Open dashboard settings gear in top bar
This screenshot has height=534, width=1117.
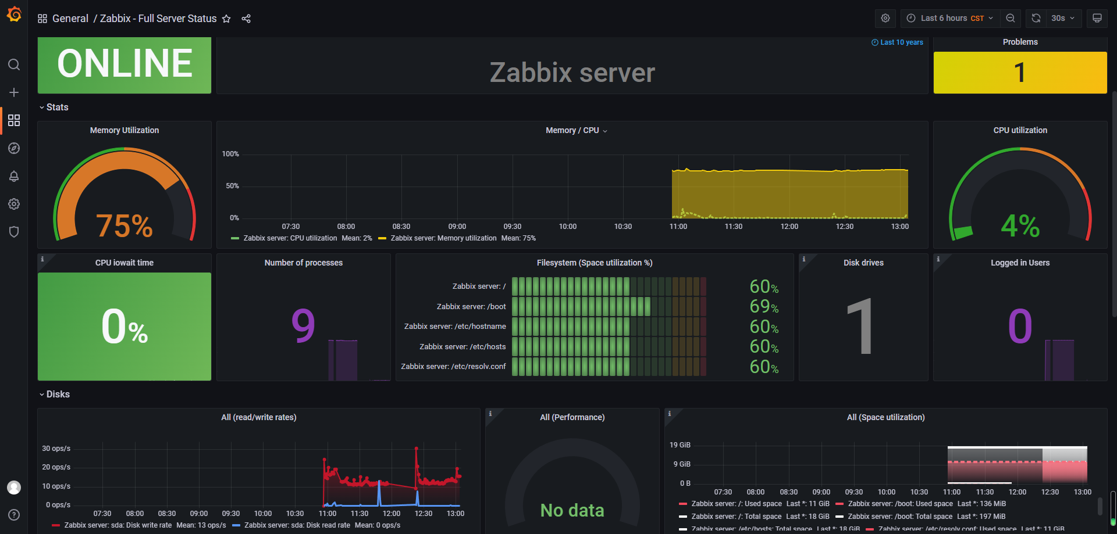pos(885,19)
